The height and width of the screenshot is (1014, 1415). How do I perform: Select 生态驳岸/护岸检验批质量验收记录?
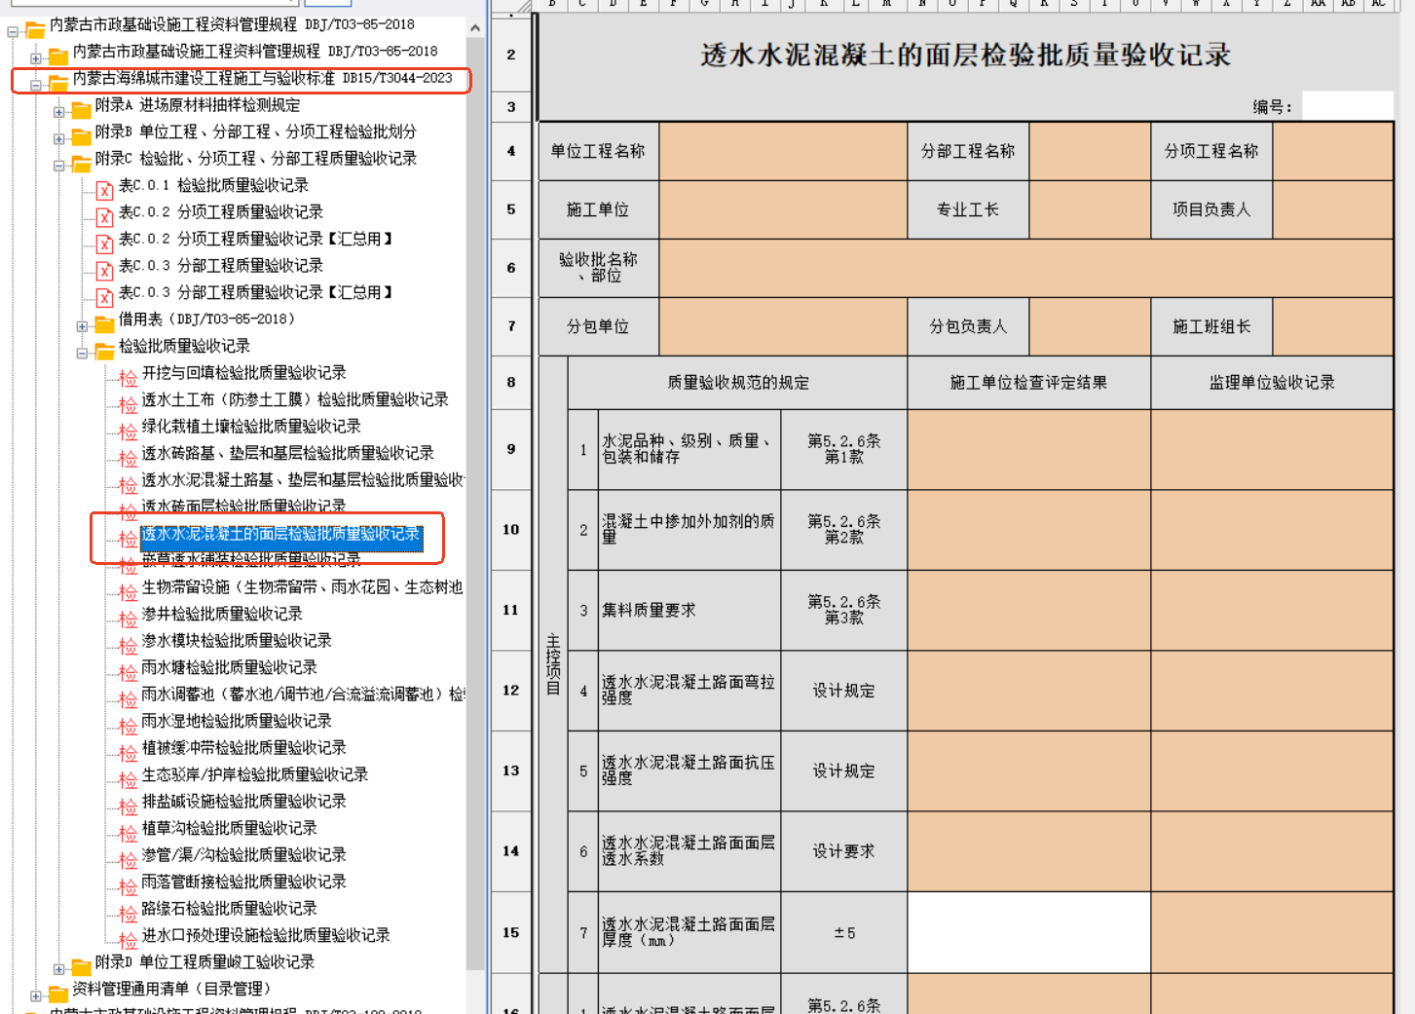(255, 774)
